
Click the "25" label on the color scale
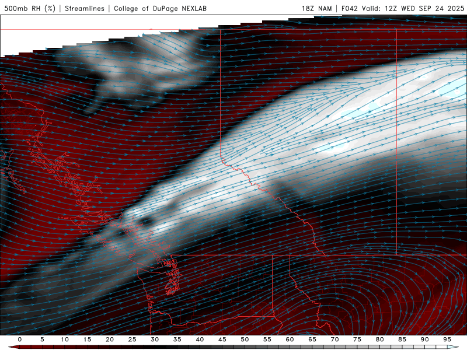[133, 339]
